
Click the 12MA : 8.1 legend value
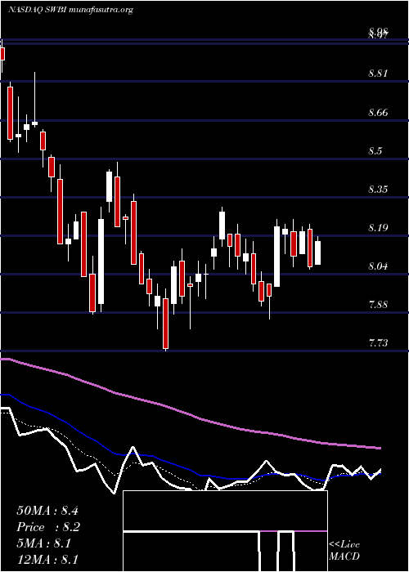click(47, 560)
